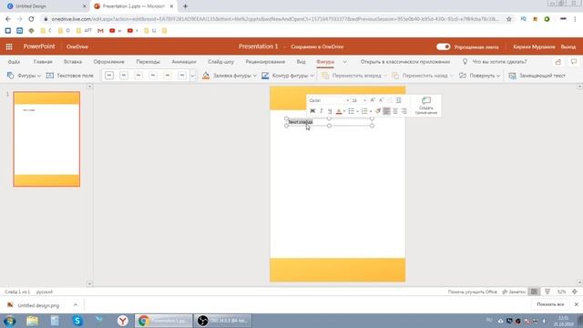The width and height of the screenshot is (583, 328).
Task: Click Переместить вперед button
Action: pyautogui.click(x=352, y=76)
